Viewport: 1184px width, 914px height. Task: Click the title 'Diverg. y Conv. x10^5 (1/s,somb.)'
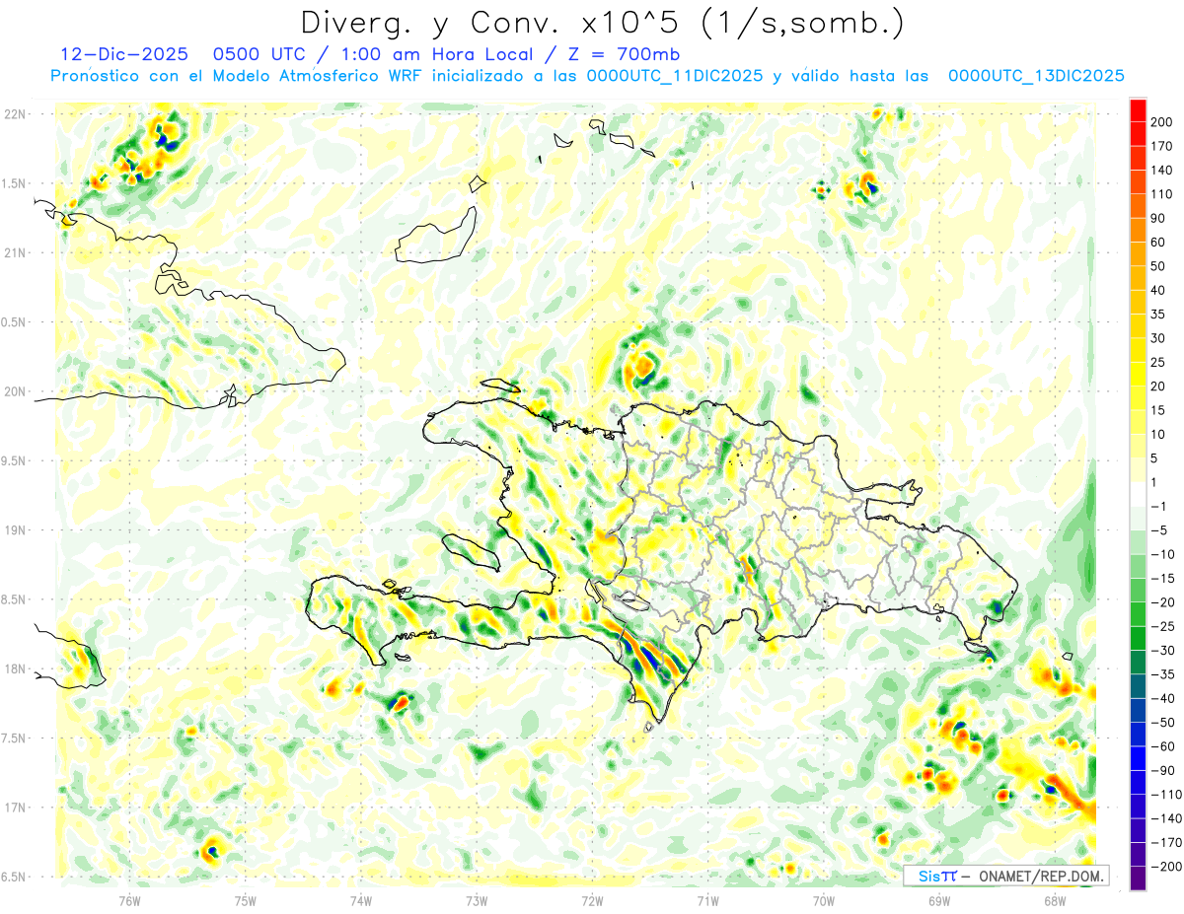point(603,23)
